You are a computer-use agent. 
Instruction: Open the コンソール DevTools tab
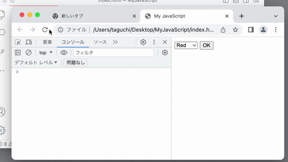(x=73, y=42)
